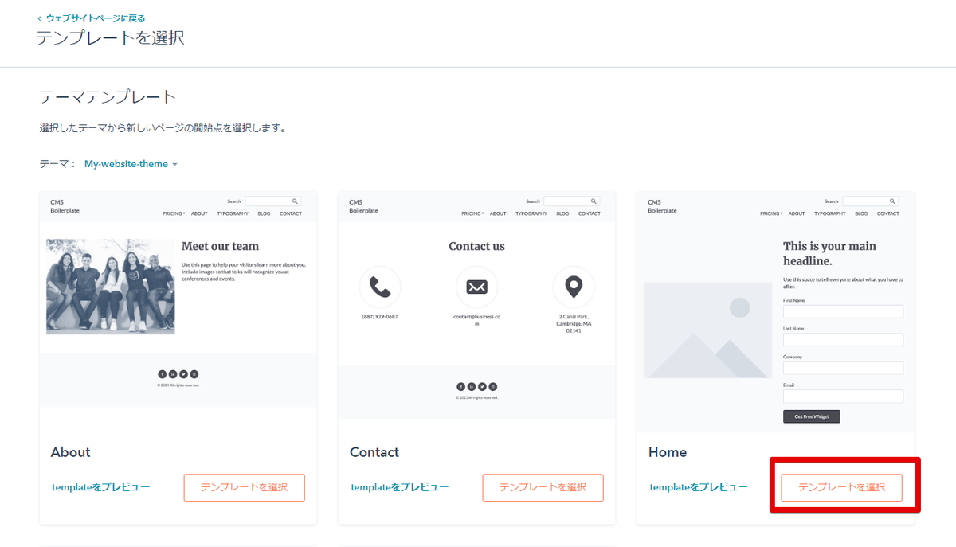Click the back chevron beside ウェブサイトページに戻る
The image size is (956, 547).
[x=39, y=18]
